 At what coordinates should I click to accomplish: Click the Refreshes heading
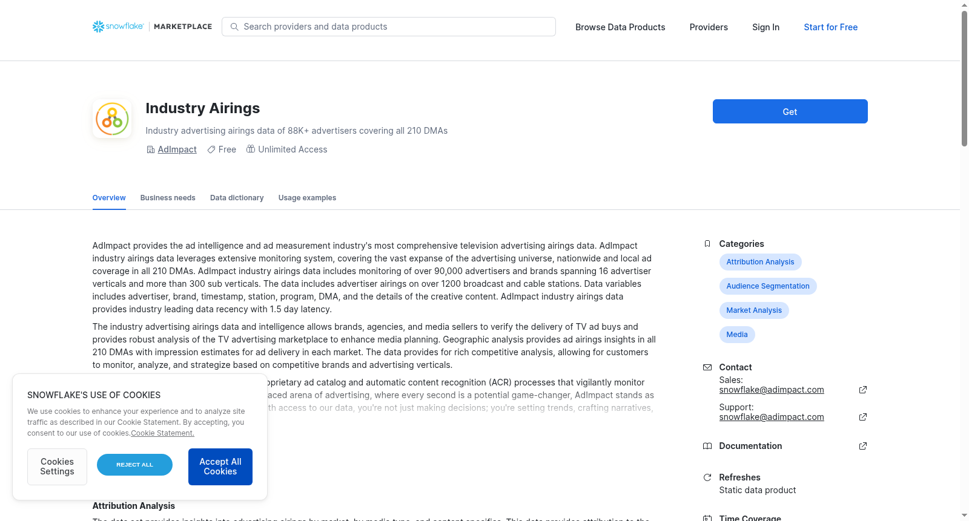[739, 477]
